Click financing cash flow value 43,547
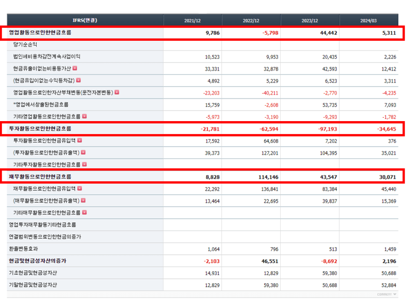The width and height of the screenshot is (406, 299). [x=329, y=177]
